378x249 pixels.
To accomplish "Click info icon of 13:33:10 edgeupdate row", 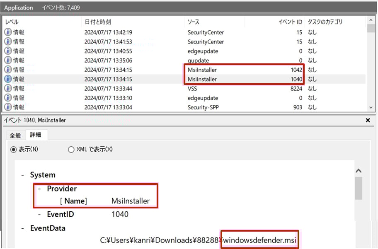I will coord(8,98).
